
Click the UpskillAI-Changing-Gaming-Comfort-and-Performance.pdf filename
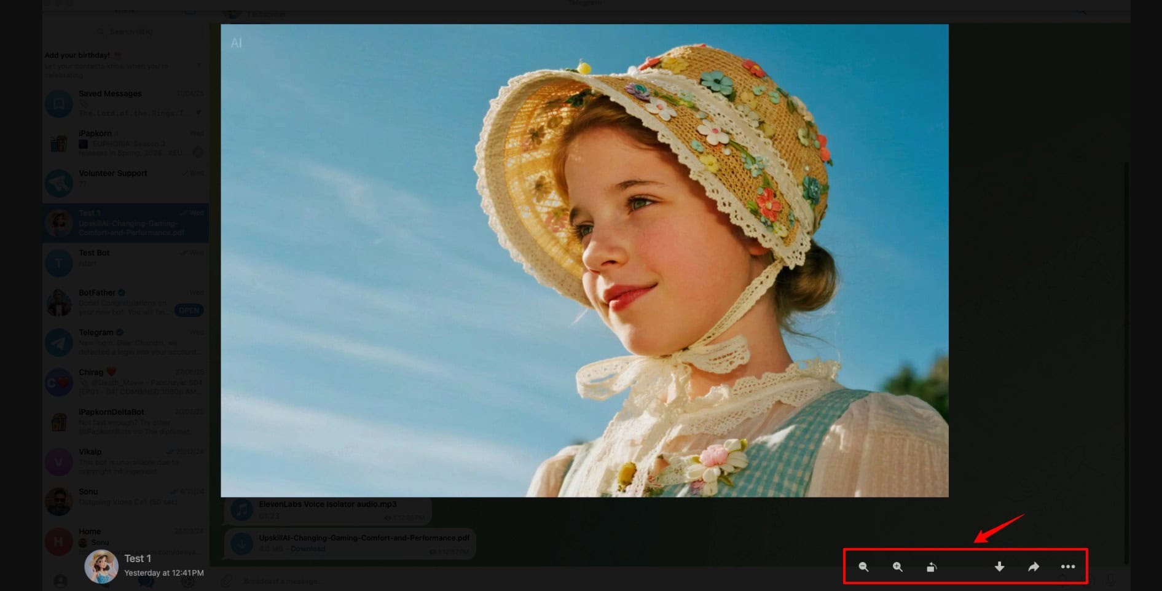pos(364,538)
